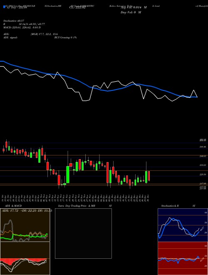Image resolution: width=208 pixels, height=275 pixels.
Task: Select the '12 Day = 222.08' legend text
Action: tap(16, 8)
